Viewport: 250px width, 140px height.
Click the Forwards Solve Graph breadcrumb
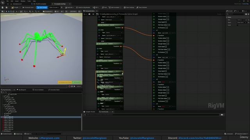coord(129,14)
